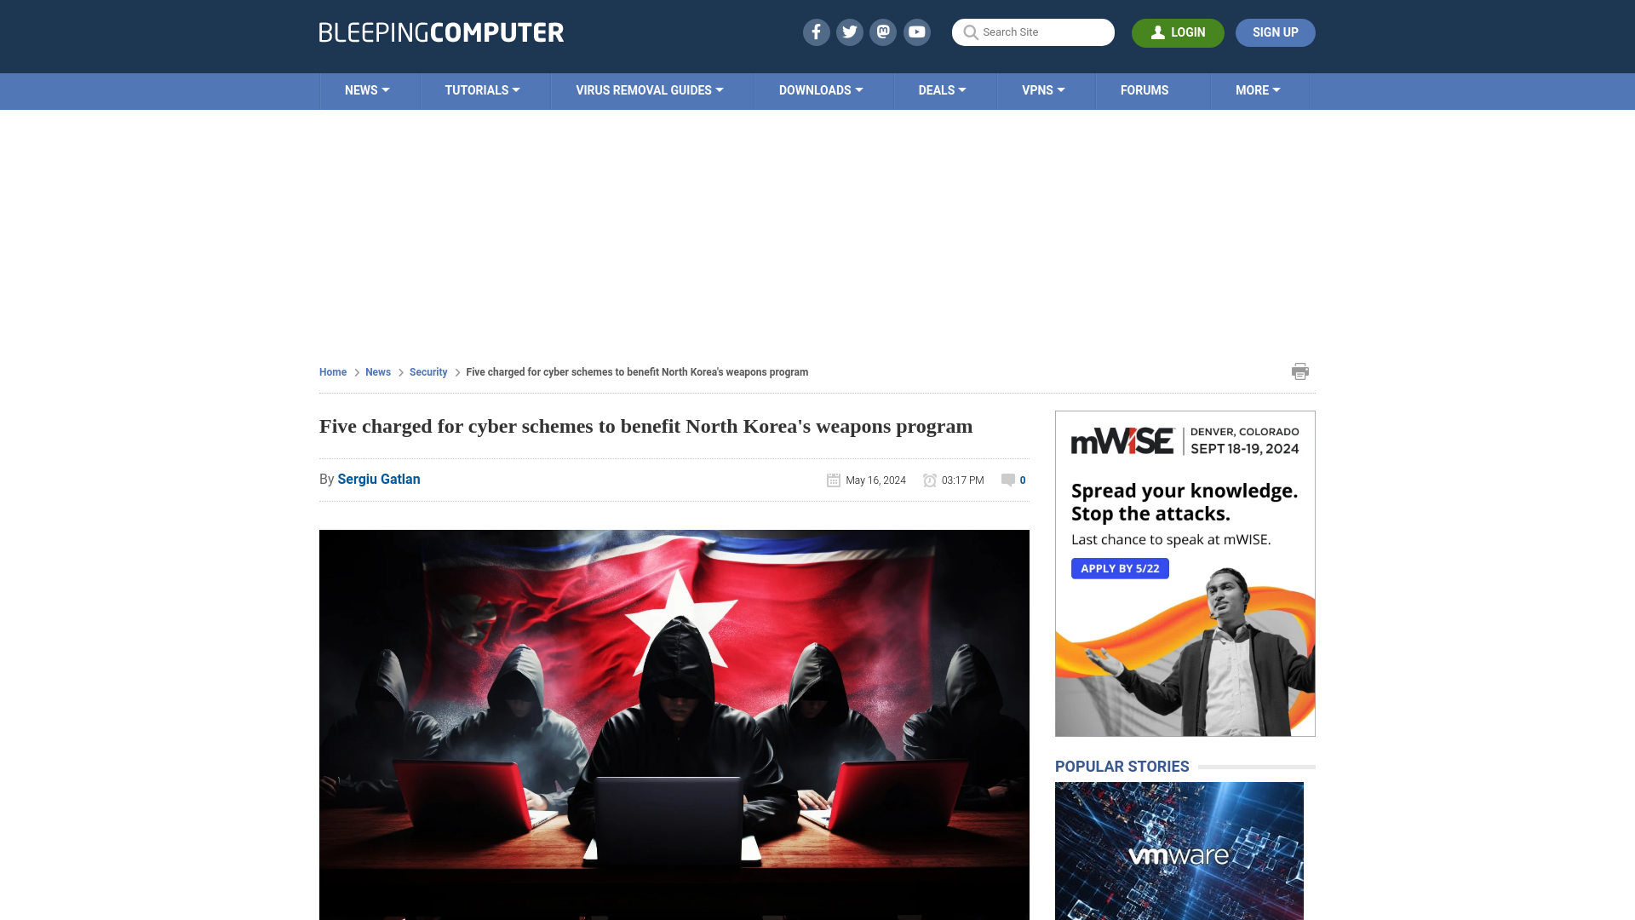
Task: Click the LOGIN button icon
Action: [x=1158, y=32]
